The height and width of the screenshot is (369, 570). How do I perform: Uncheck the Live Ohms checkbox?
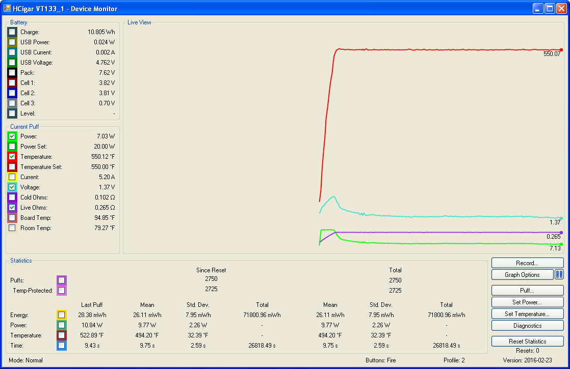pyautogui.click(x=12, y=208)
